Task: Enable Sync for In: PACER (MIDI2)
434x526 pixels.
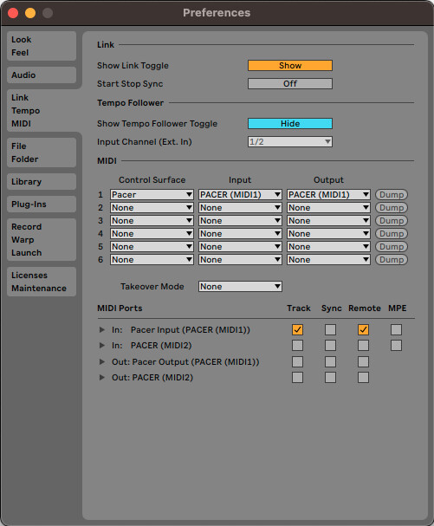Action: click(330, 345)
